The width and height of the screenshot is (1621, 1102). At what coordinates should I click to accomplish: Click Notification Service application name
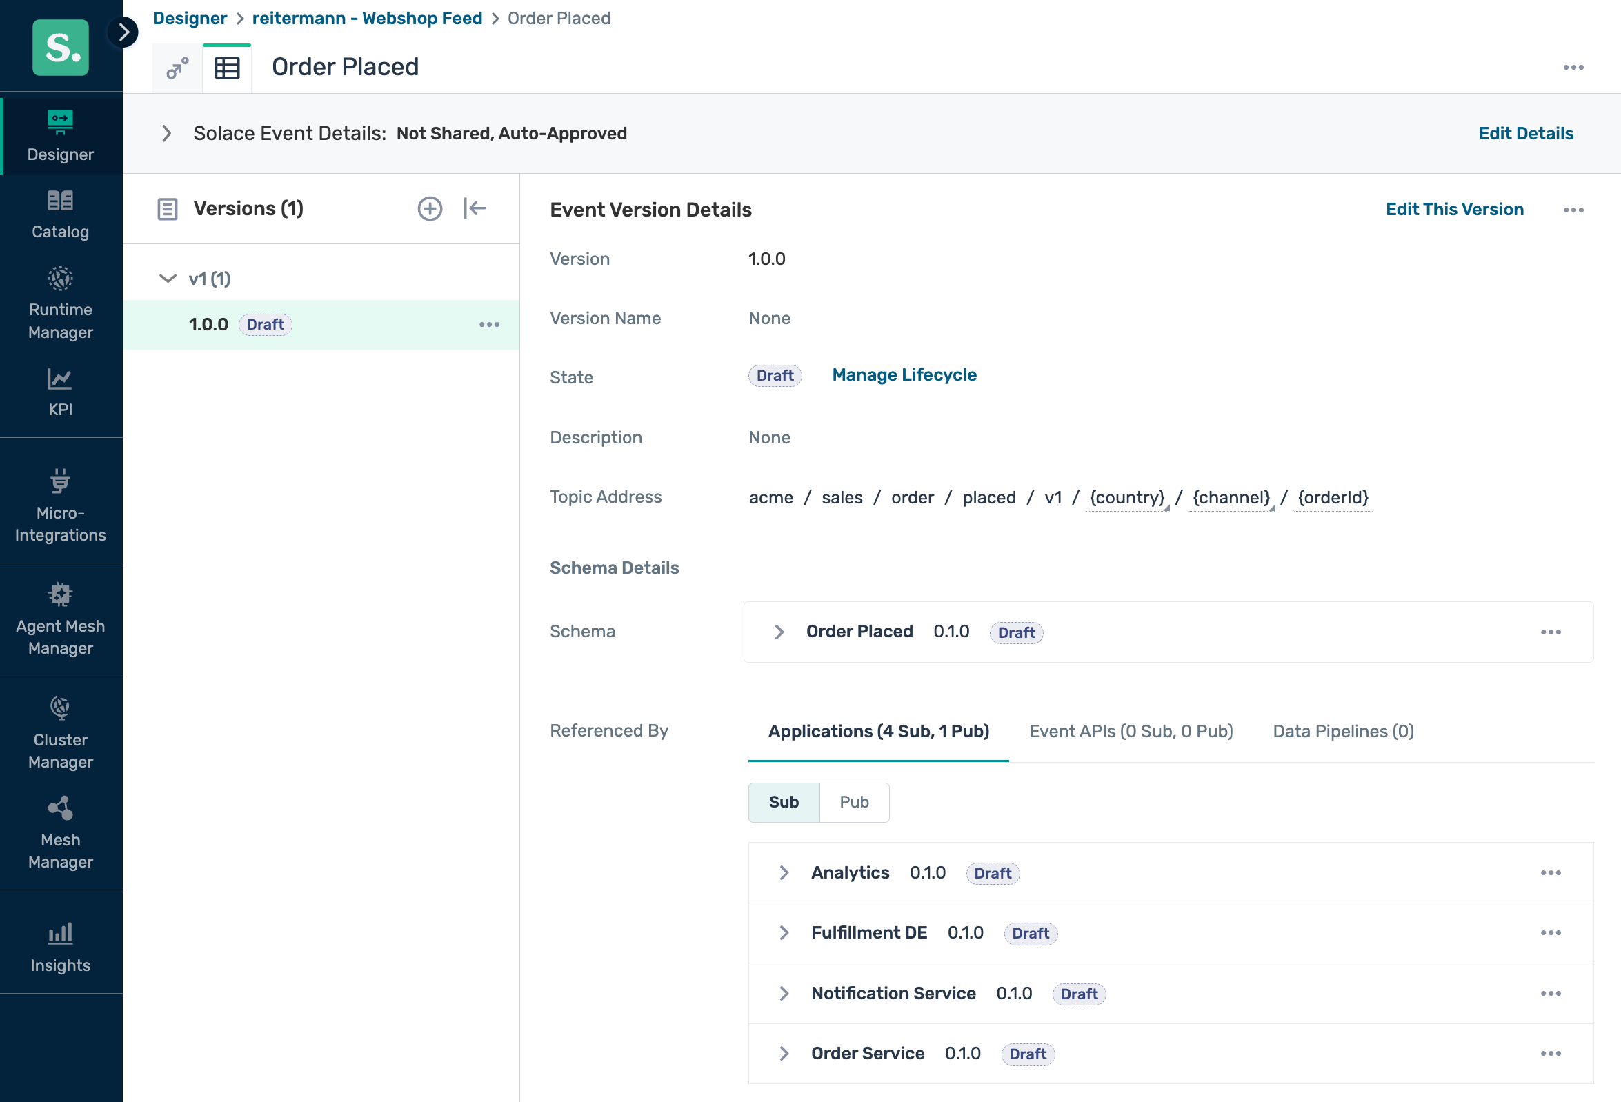(893, 993)
